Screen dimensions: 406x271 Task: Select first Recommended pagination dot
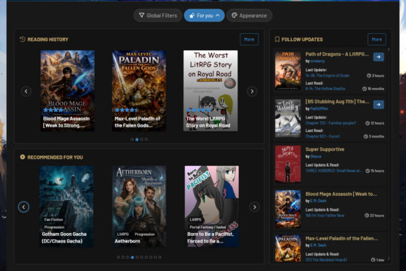[118, 257]
